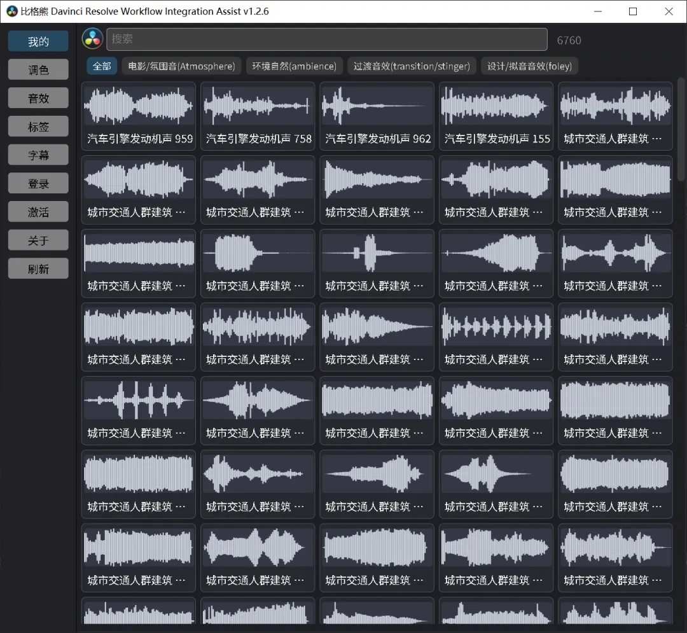Select the 音效 sidebar button
This screenshot has width=687, height=633.
pos(38,98)
